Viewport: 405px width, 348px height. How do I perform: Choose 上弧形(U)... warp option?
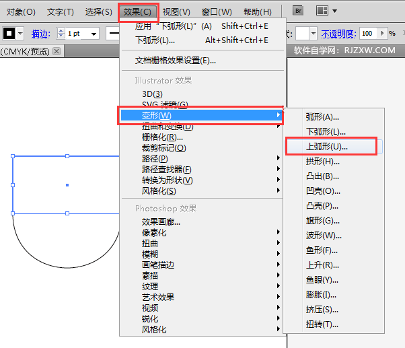(334, 147)
